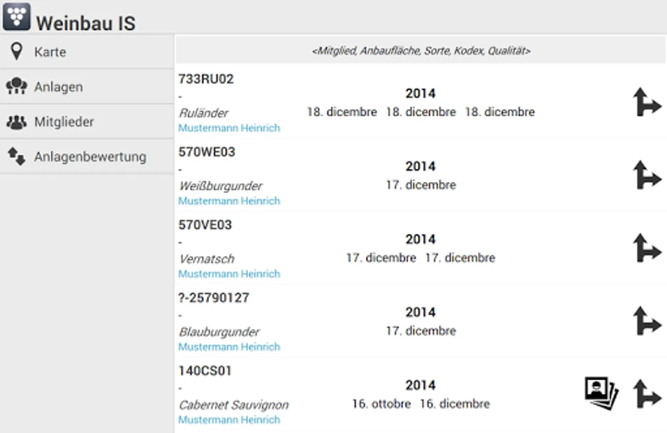Viewport: 667px width, 433px height.
Task: Open photos icon for 140CS01
Action: click(601, 394)
